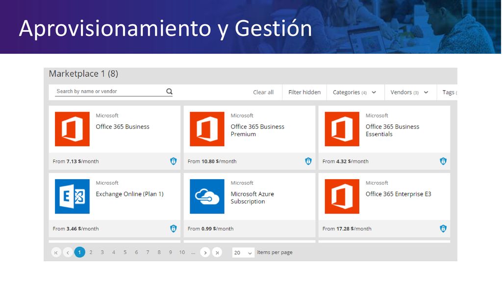The height and width of the screenshot is (282, 502).
Task: Select page 1 in pagination
Action: click(x=80, y=252)
